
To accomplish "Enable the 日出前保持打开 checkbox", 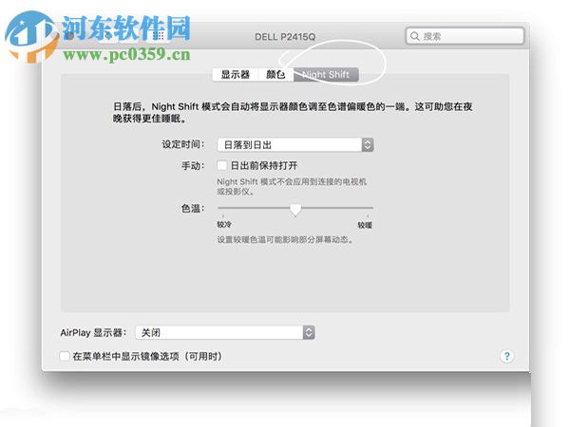I will coord(221,165).
